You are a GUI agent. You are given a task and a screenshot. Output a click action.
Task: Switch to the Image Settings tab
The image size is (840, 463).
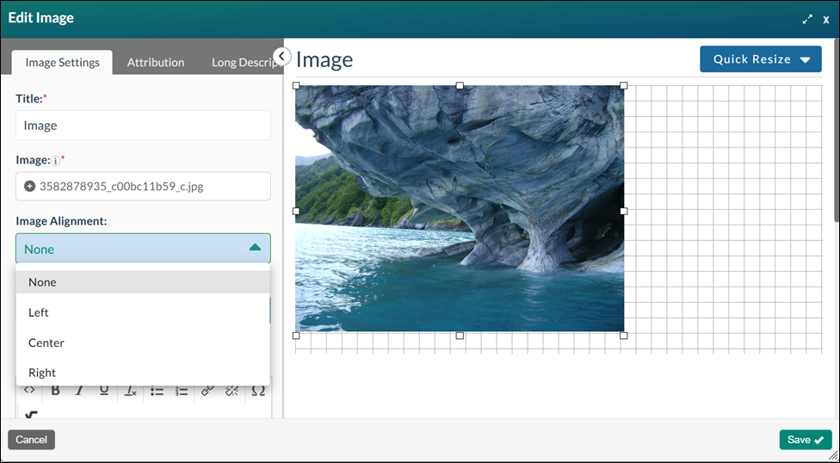(x=62, y=62)
